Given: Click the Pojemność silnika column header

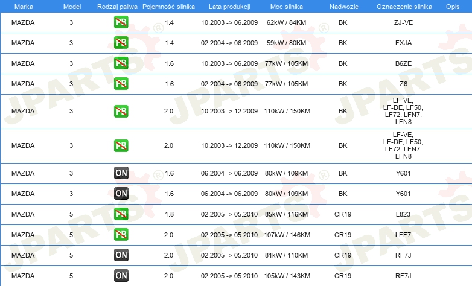Looking at the screenshot, I should (168, 7).
